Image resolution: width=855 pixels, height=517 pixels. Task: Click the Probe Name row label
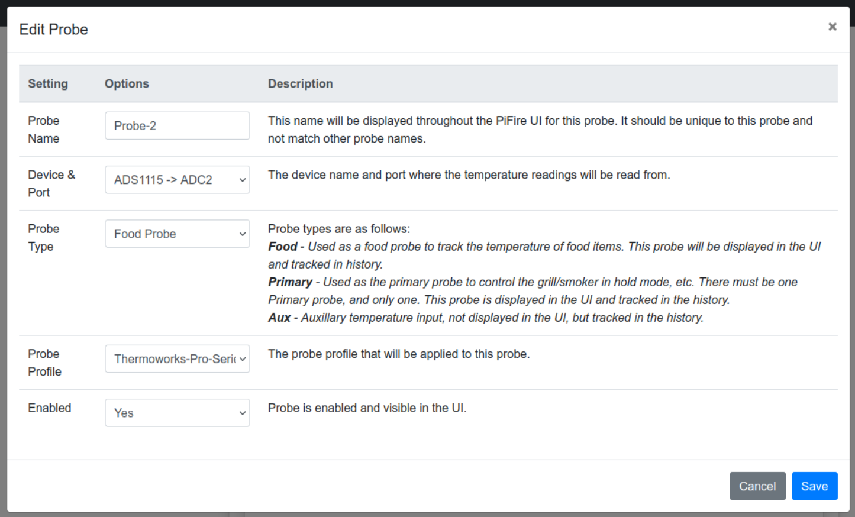pyautogui.click(x=44, y=130)
